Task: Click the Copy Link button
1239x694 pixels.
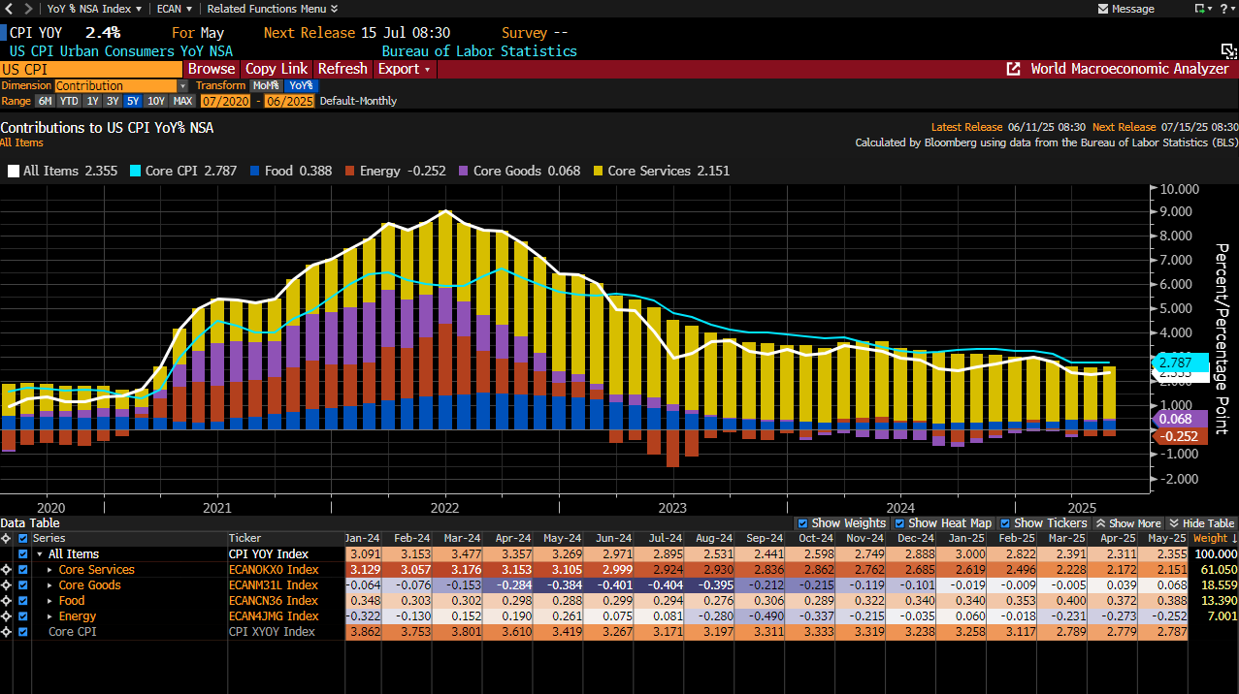Action: click(277, 69)
